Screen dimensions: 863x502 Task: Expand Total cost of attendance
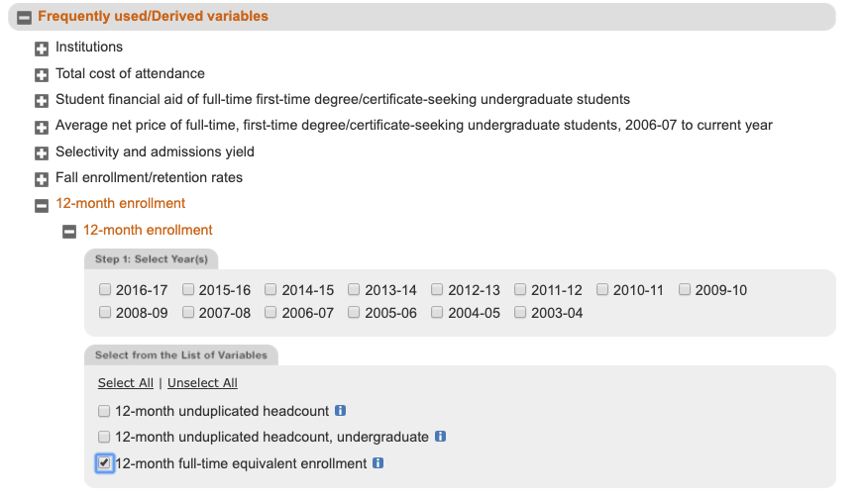(42, 75)
